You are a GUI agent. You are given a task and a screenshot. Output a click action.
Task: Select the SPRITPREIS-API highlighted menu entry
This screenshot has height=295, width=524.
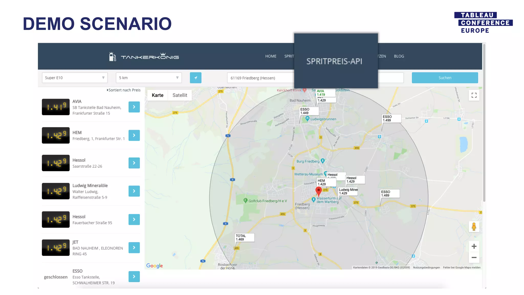[x=334, y=61]
